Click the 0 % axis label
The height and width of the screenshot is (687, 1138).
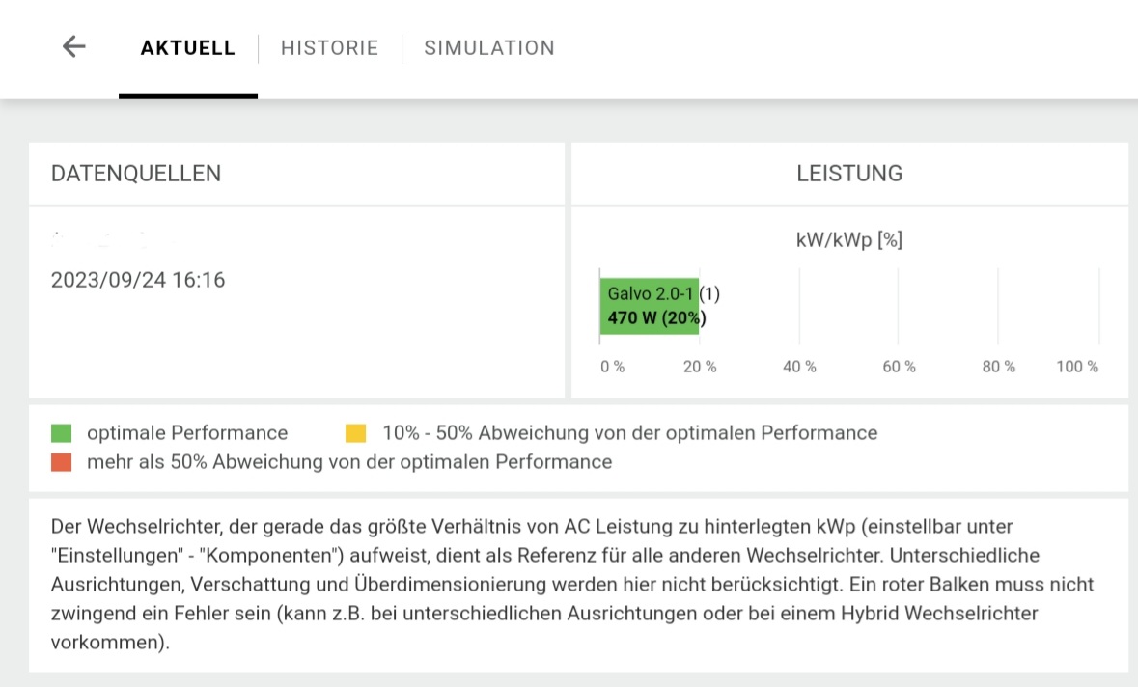[613, 367]
